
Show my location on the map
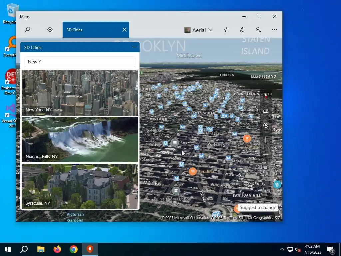click(x=265, y=125)
